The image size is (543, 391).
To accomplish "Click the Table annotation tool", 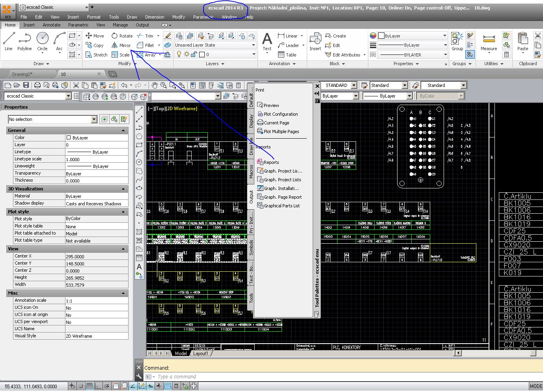I will (x=287, y=55).
